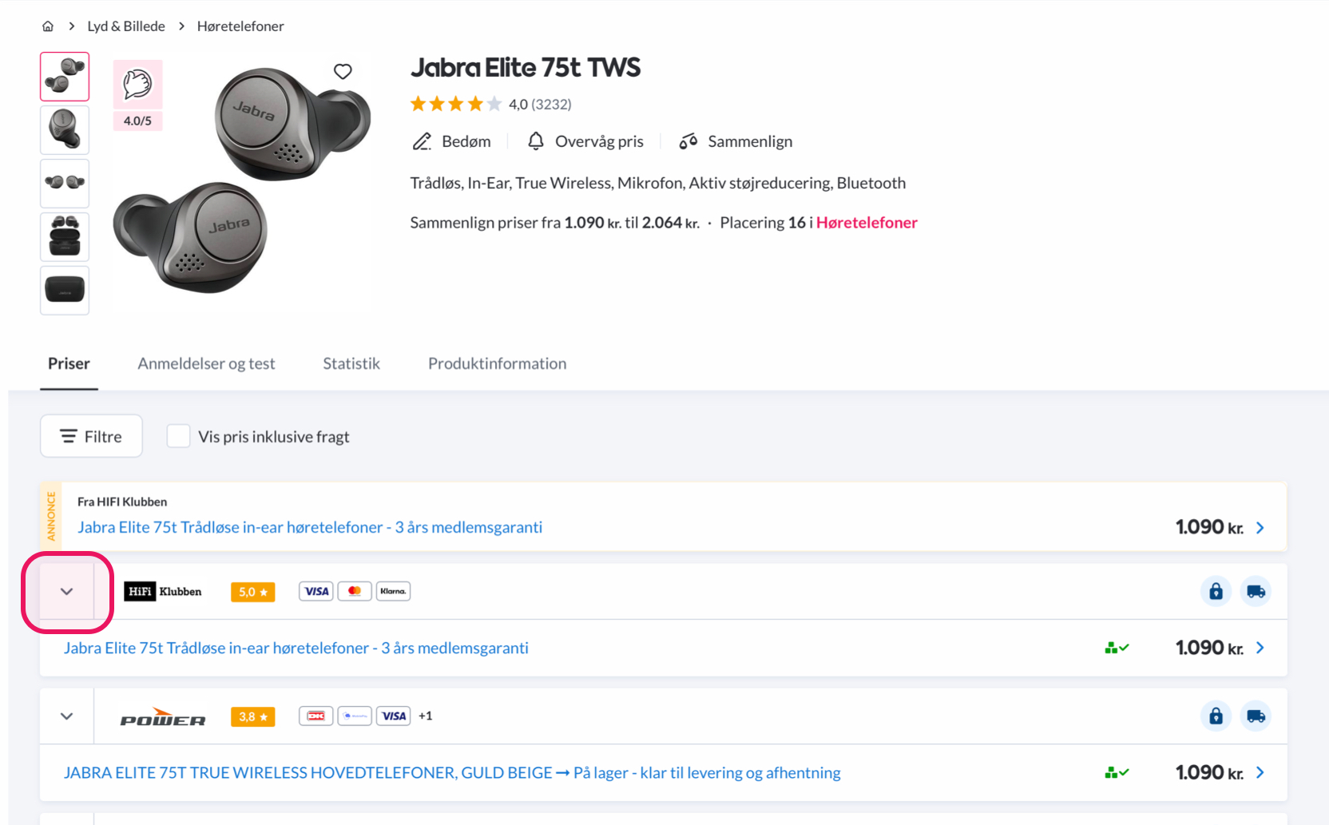Click arrow beside HiFi Klubben offer price

click(1260, 648)
